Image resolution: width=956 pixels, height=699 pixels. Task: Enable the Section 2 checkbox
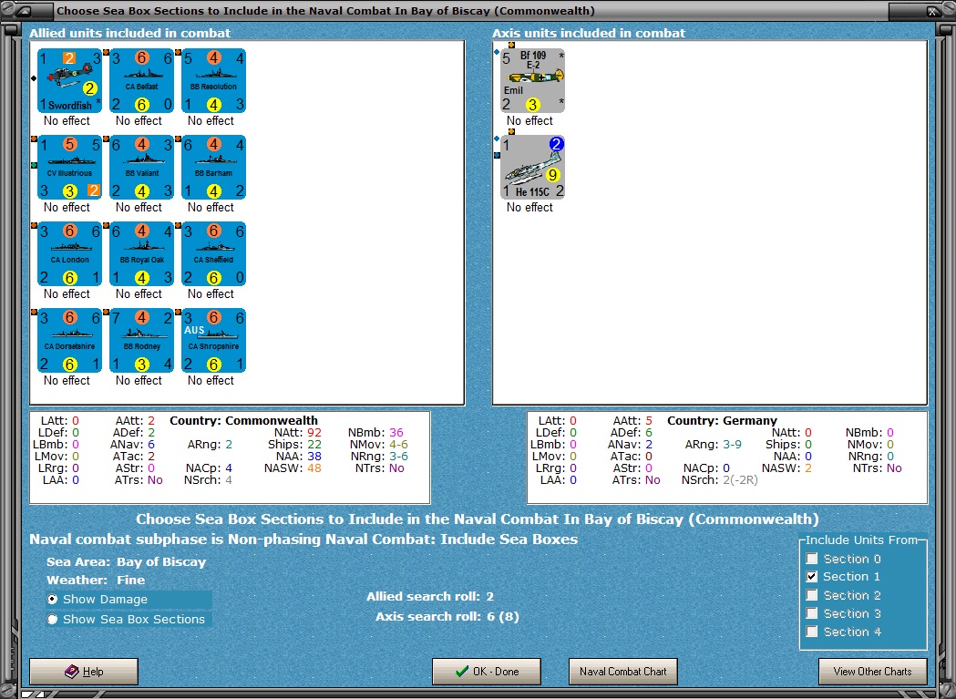coord(811,595)
